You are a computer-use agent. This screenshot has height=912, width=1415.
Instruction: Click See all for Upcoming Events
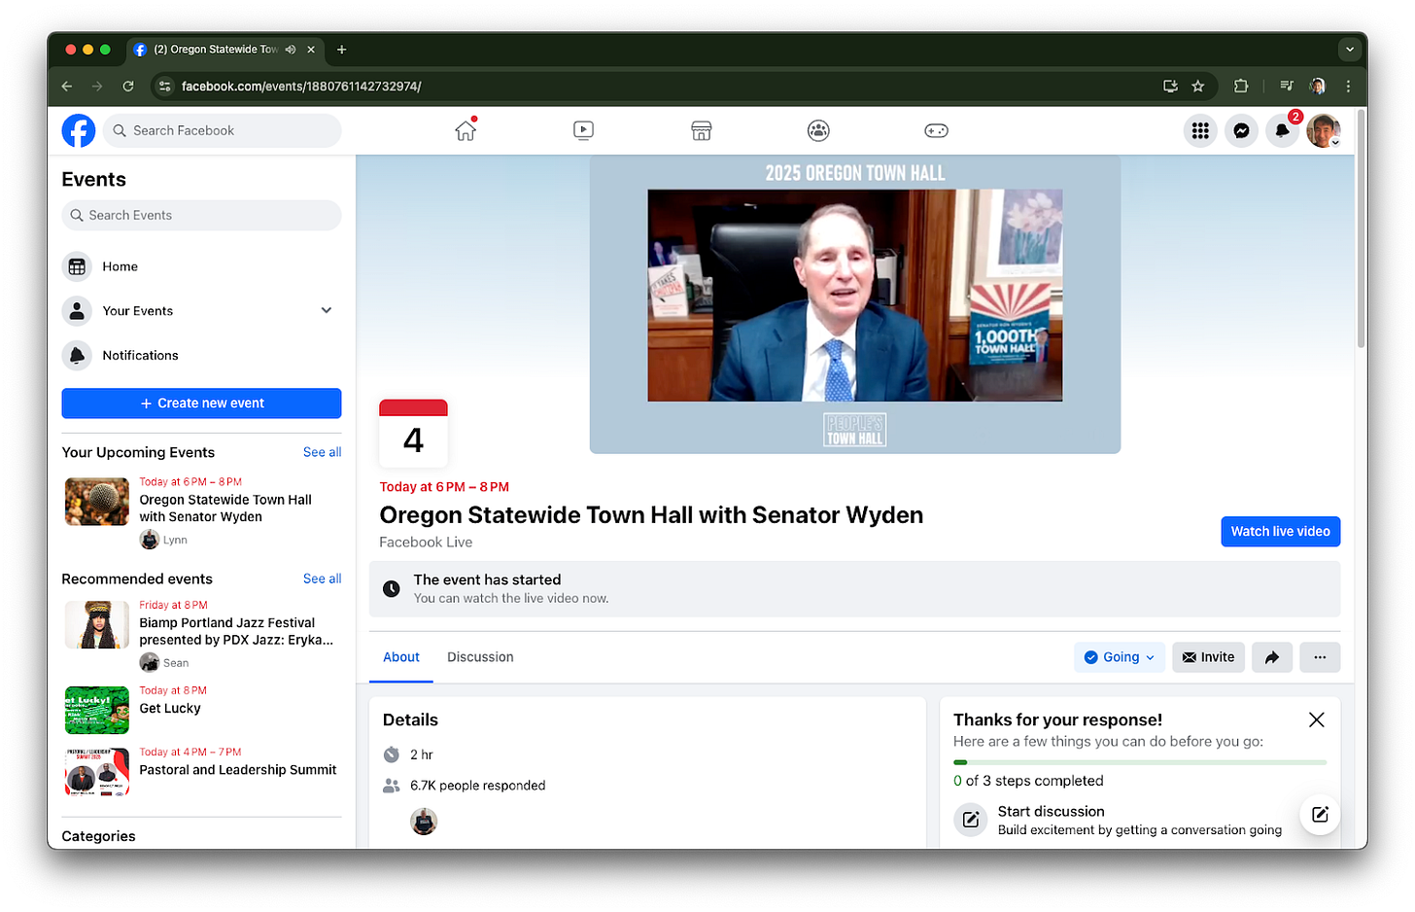[322, 452]
